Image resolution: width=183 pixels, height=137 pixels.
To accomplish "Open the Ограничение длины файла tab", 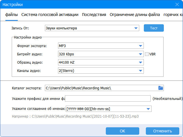I will tap(135, 15).
